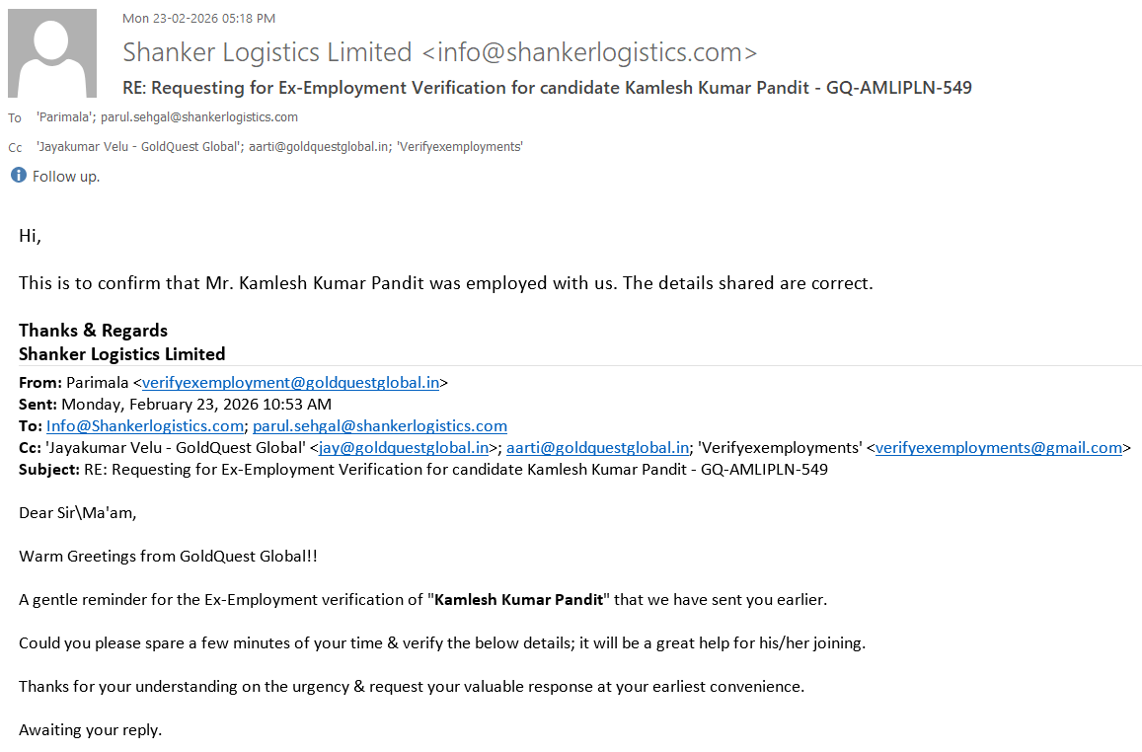Select 'Verifyexemployments' recipient in Cc header
The image size is (1142, 752).
459,147
